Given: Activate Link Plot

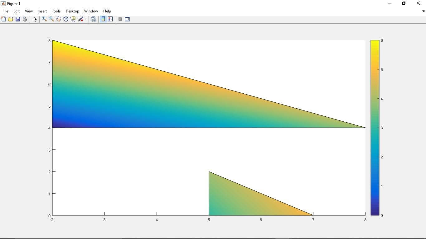Looking at the screenshot, I should [x=93, y=19].
